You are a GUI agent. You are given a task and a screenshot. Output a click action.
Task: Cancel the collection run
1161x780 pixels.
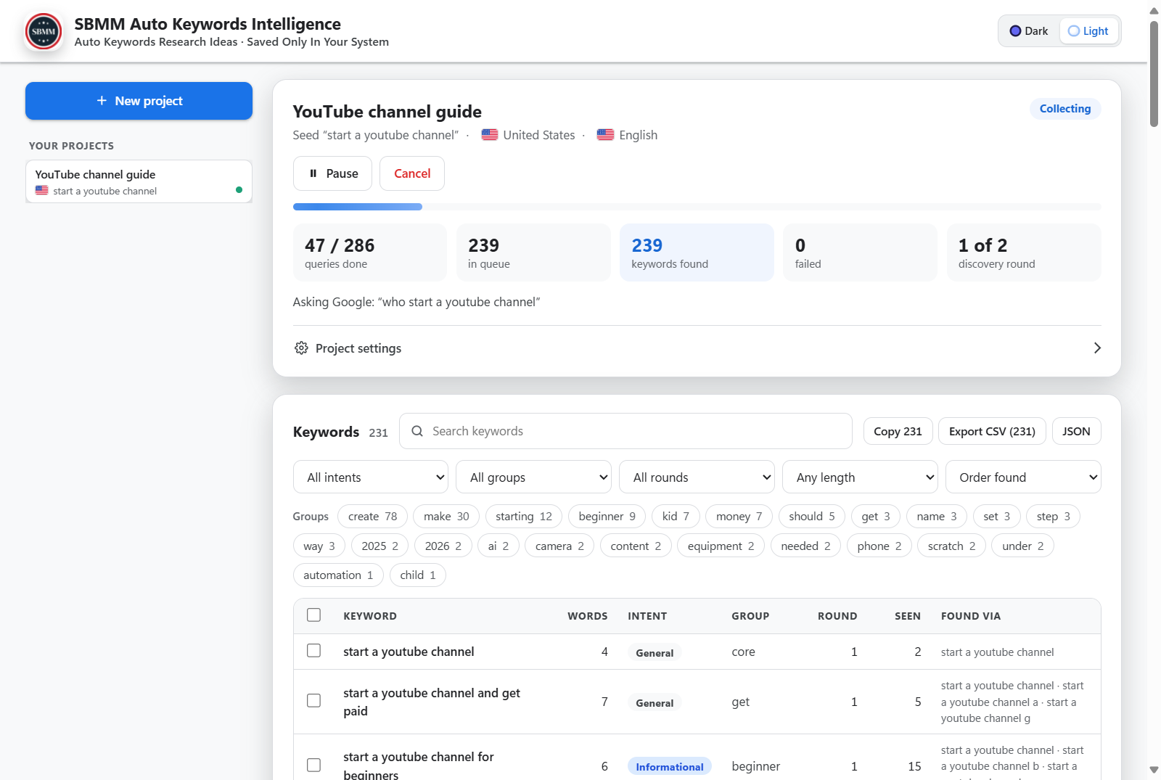pyautogui.click(x=412, y=173)
